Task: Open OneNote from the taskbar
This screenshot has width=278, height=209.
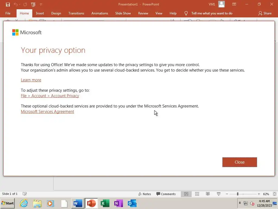Action: (118, 203)
